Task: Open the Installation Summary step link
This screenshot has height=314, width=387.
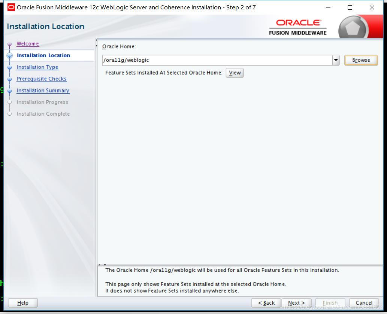Action: pos(43,91)
